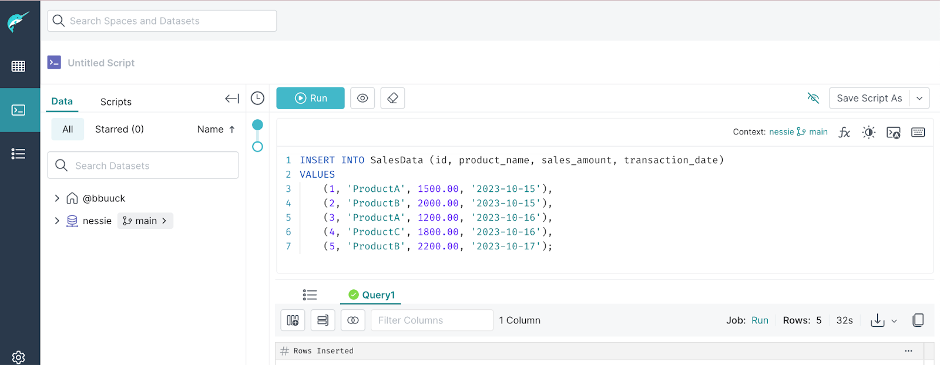Open the functions fx panel
This screenshot has height=365, width=940.
tap(844, 132)
